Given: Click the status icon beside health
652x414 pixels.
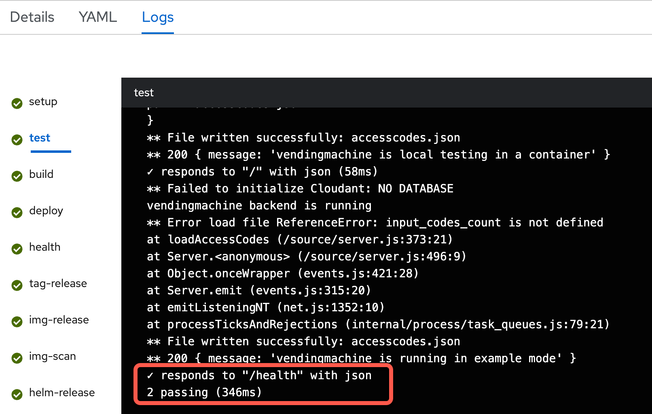Looking at the screenshot, I should click(17, 249).
